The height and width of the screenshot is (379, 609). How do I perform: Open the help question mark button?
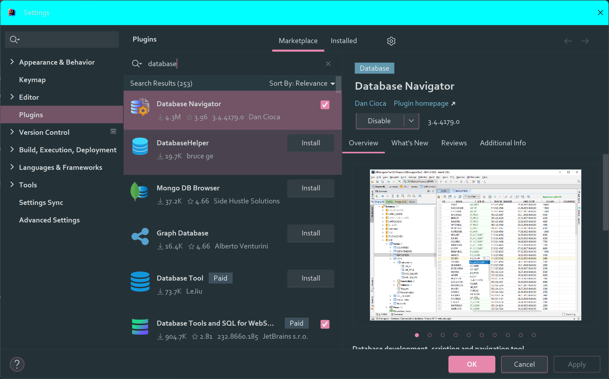pyautogui.click(x=17, y=364)
